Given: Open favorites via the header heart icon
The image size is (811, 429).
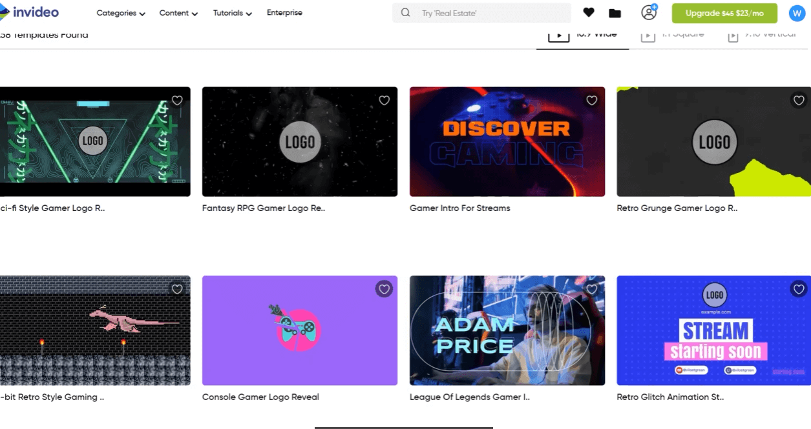Looking at the screenshot, I should [589, 13].
